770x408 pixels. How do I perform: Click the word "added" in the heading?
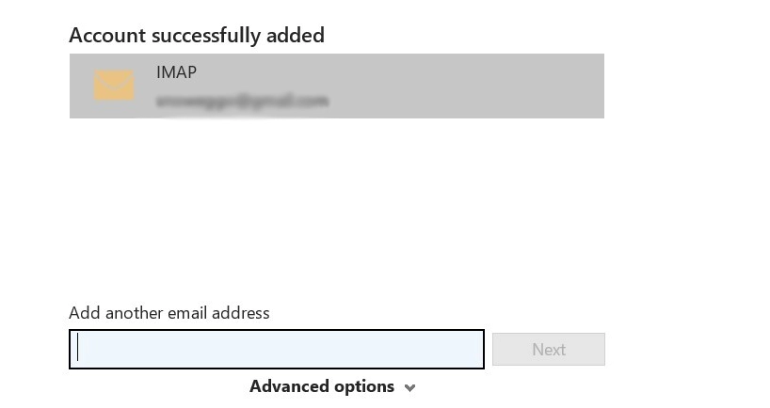[295, 35]
